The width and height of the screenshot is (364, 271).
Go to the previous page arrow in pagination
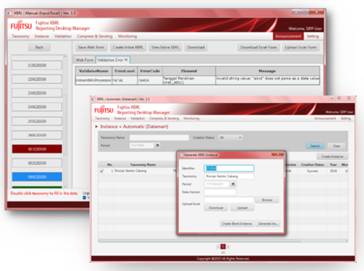click(218, 247)
